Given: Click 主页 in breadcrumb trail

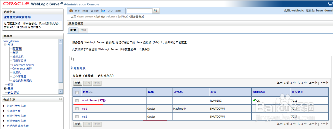Looking at the screenshot, I should (73, 17).
